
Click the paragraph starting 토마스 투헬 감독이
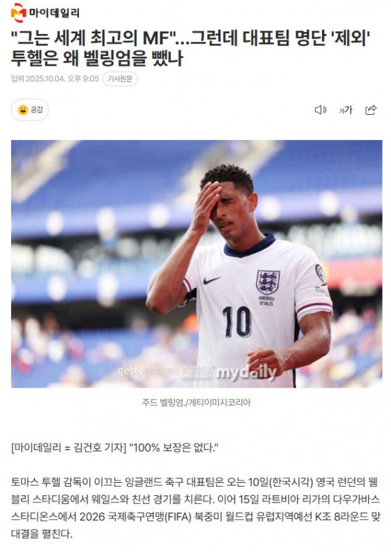(x=195, y=508)
